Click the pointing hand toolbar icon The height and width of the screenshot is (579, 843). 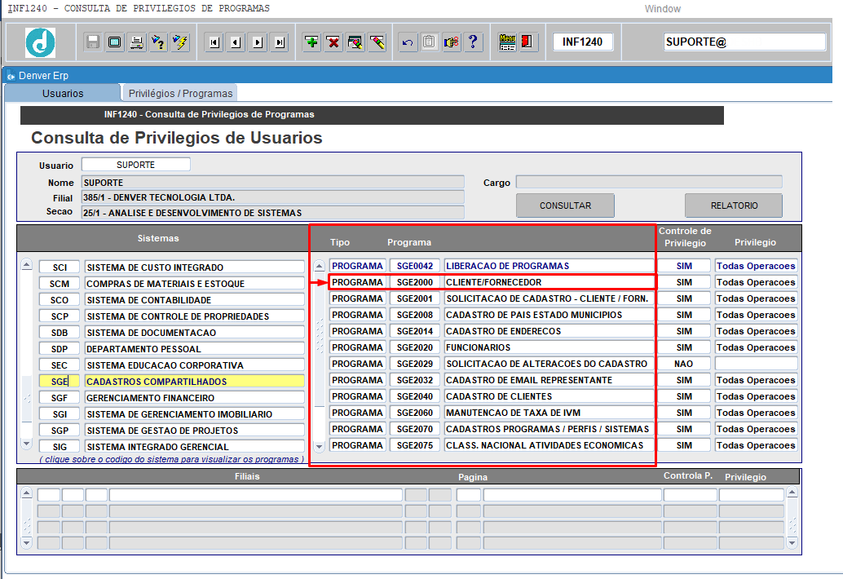451,42
